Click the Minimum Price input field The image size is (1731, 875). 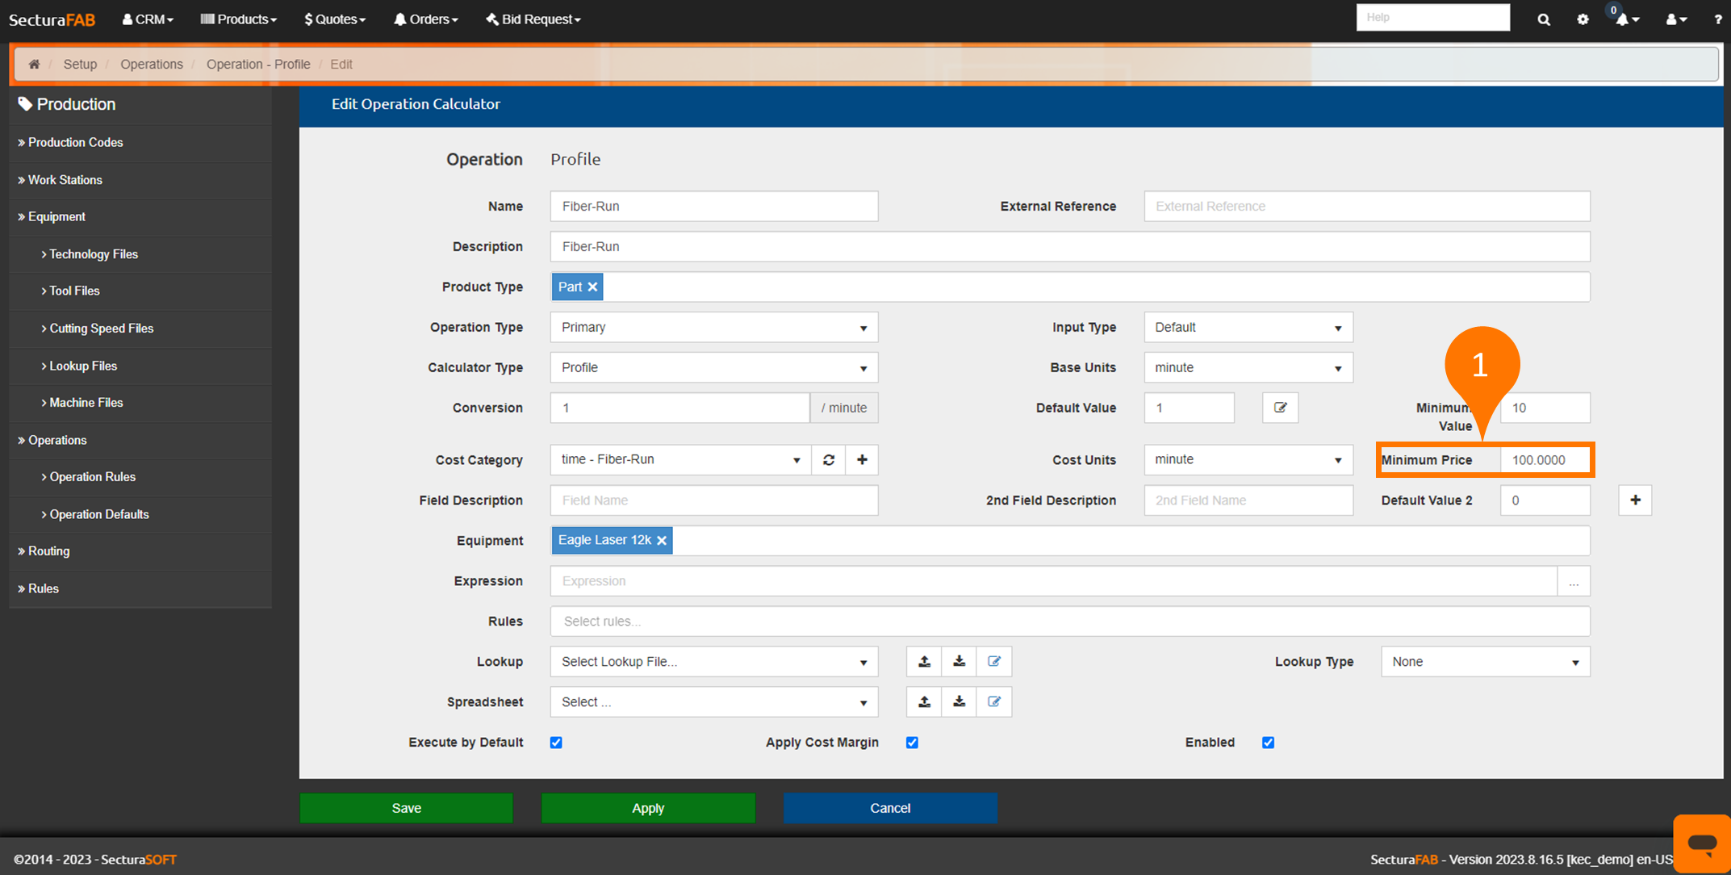click(x=1545, y=460)
